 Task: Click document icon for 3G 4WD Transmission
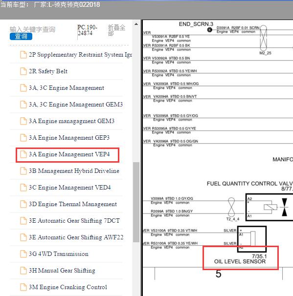[x=23, y=254]
